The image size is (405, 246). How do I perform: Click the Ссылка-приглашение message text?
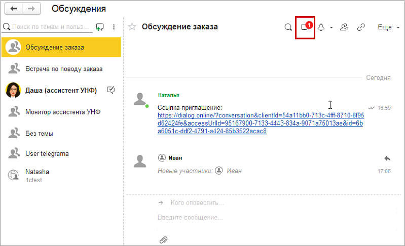pyautogui.click(x=190, y=107)
